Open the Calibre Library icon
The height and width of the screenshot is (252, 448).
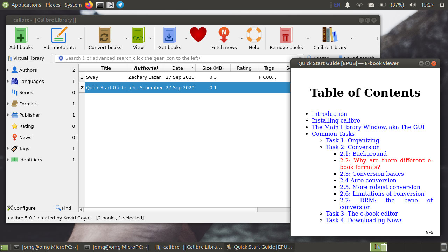point(330,35)
